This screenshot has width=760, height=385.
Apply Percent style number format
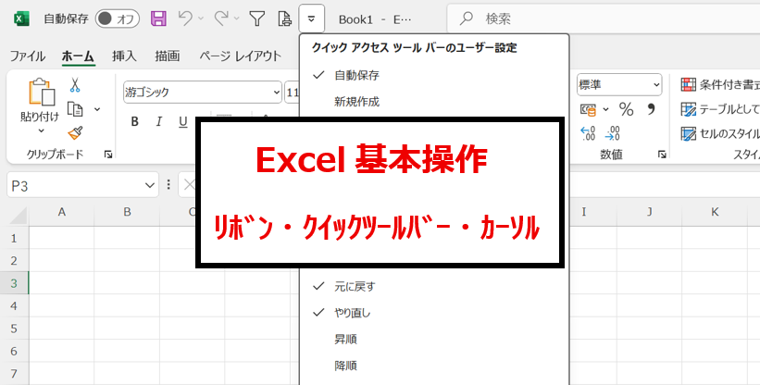click(626, 110)
